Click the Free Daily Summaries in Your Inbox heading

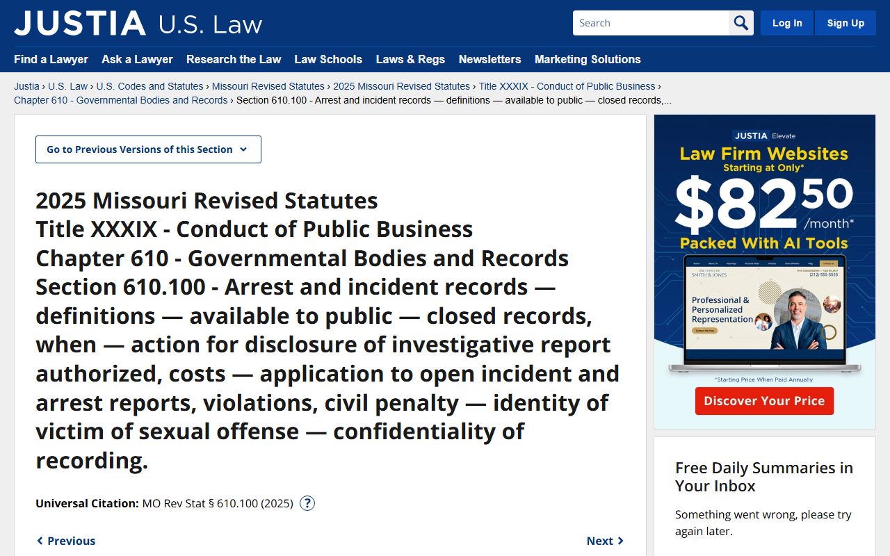click(764, 477)
